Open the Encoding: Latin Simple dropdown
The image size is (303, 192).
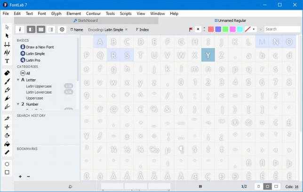tap(105, 30)
